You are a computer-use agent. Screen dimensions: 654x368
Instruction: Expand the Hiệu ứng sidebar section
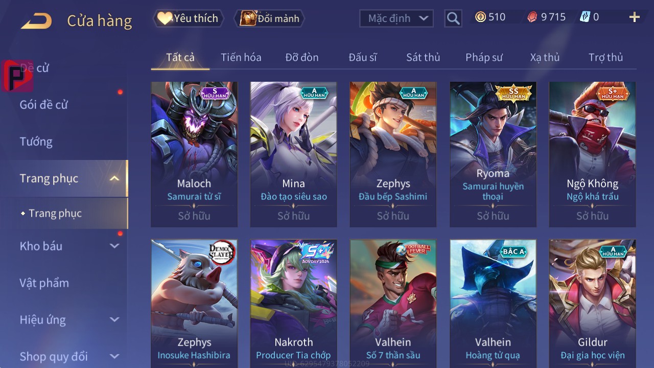pyautogui.click(x=114, y=319)
